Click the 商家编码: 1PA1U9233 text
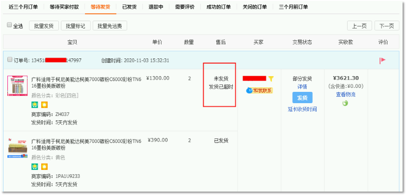406x195 pixels. [x=55, y=176]
